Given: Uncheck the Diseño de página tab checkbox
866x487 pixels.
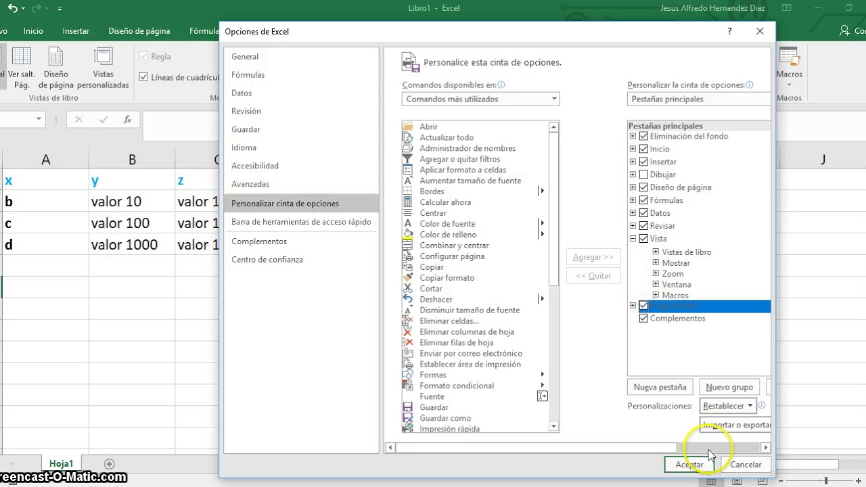Looking at the screenshot, I should point(643,187).
